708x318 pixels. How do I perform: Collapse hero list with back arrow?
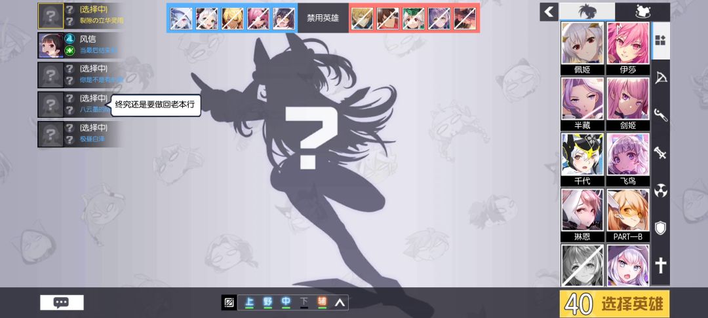(549, 11)
